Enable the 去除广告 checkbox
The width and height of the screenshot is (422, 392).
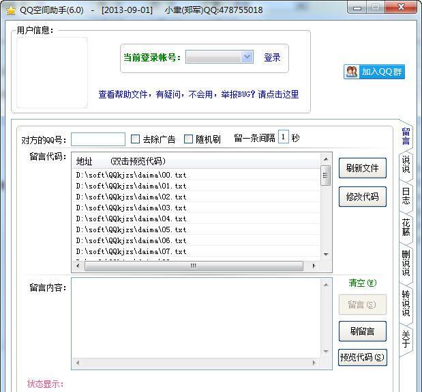coord(135,139)
